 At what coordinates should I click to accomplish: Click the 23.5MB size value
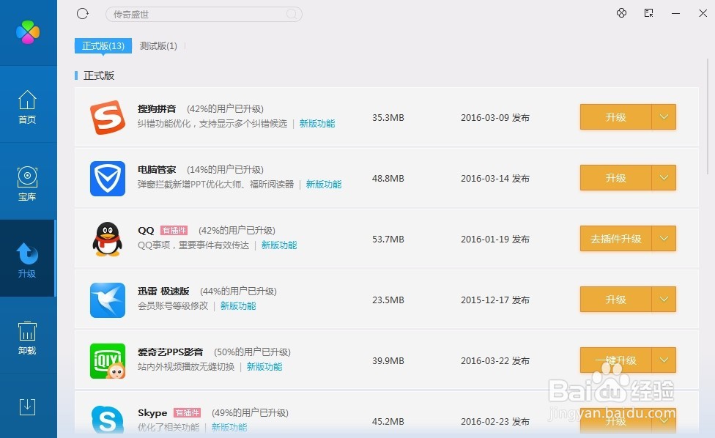click(388, 300)
